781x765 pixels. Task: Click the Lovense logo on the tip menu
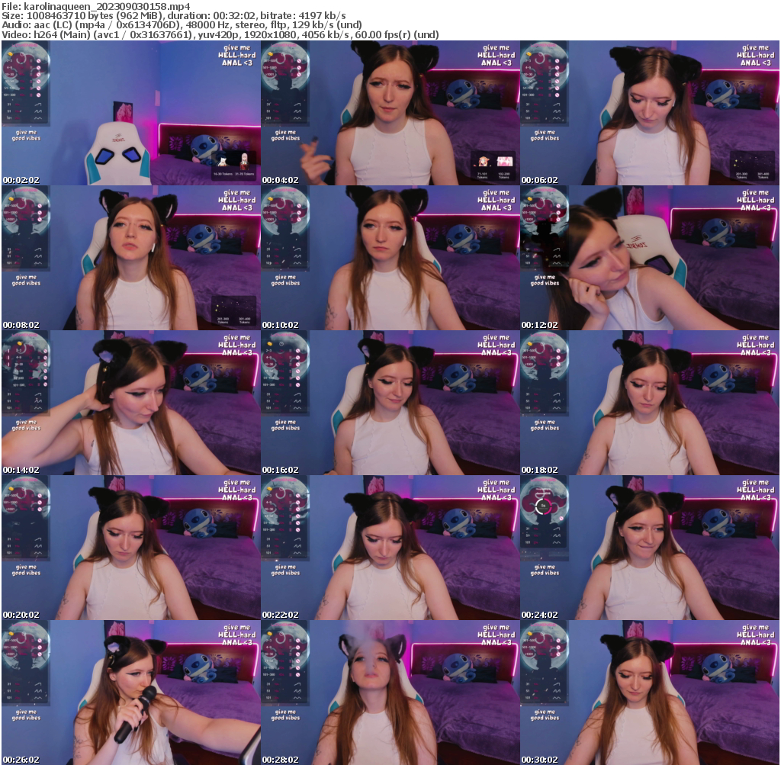pyautogui.click(x=24, y=46)
